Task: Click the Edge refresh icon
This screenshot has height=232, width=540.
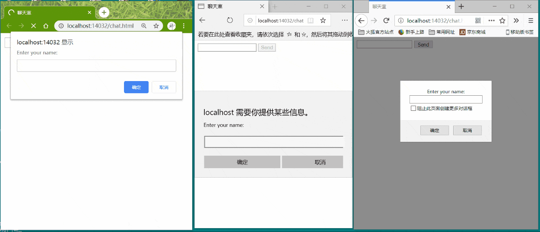Action: point(230,20)
